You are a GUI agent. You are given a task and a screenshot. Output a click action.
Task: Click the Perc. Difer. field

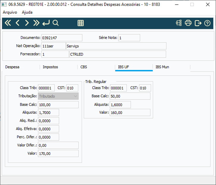pyautogui.click(x=48, y=137)
